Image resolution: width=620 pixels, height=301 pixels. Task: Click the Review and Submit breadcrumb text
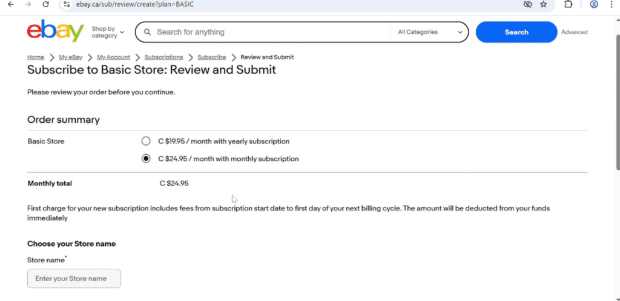click(267, 57)
